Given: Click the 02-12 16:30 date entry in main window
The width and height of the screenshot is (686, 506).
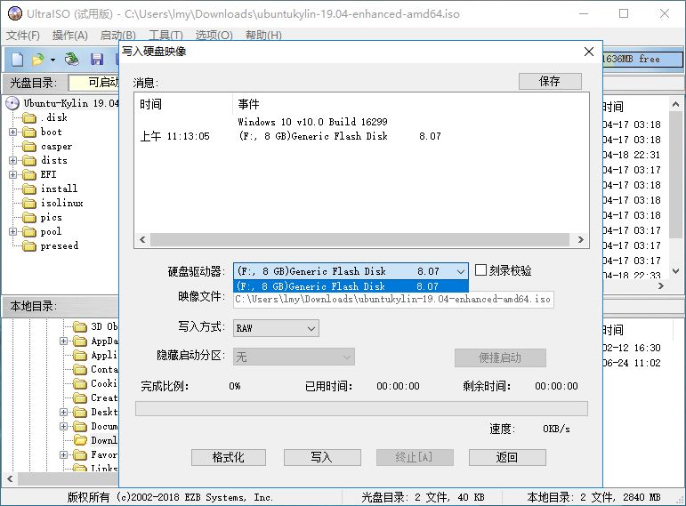Looking at the screenshot, I should pyautogui.click(x=632, y=348).
